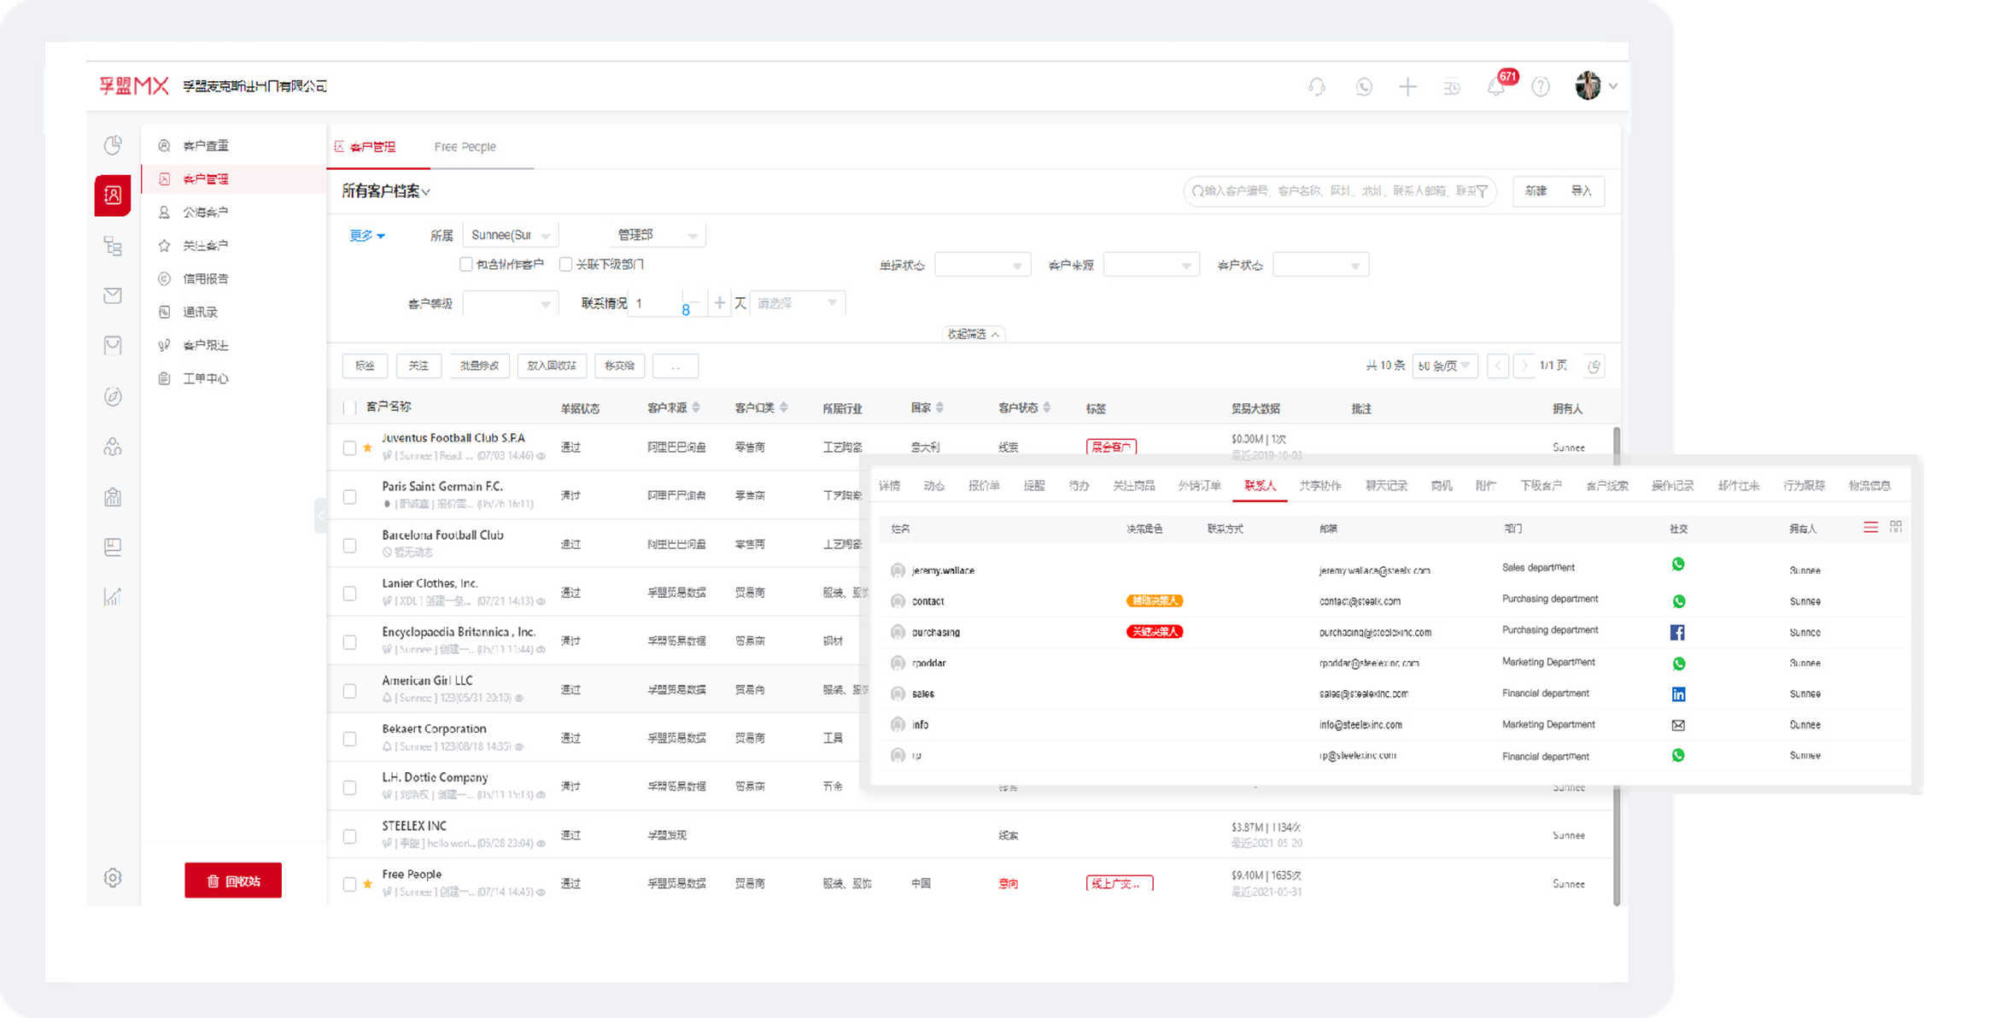Screen dimensions: 1995x1018
Task: Open notifications via the bell icon showing 671
Action: (x=1495, y=86)
